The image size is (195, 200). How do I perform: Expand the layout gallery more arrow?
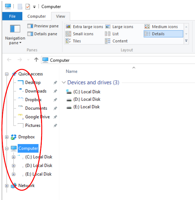pos(186,41)
